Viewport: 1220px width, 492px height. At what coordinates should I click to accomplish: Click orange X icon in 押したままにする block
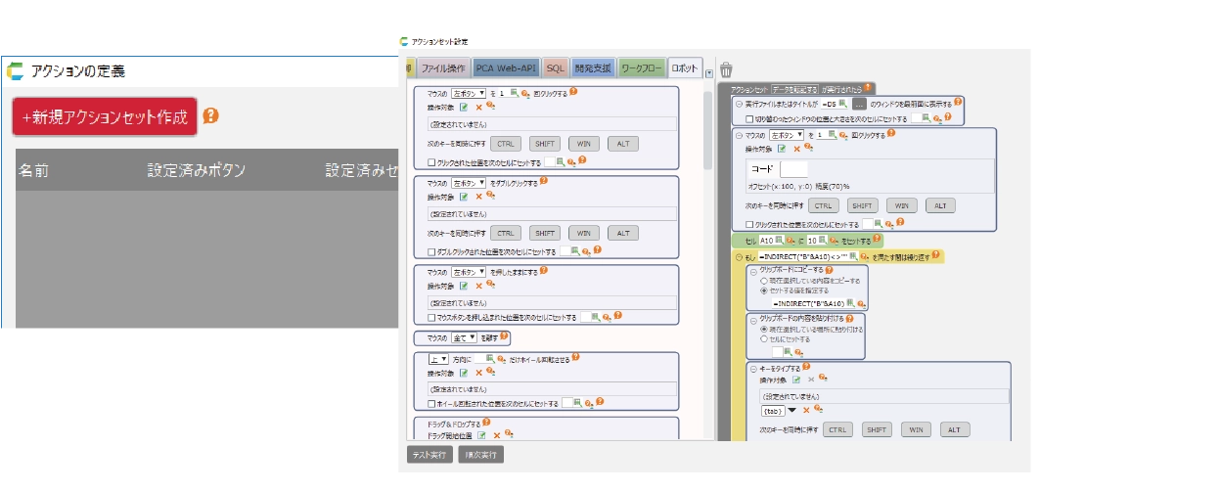click(x=478, y=285)
